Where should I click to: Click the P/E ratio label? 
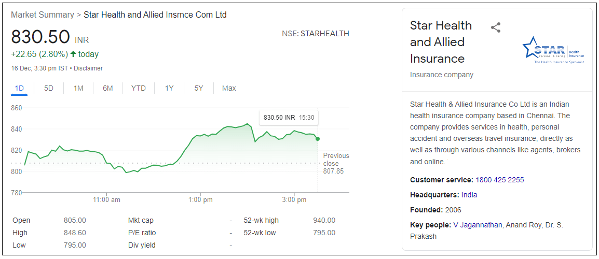pos(142,233)
